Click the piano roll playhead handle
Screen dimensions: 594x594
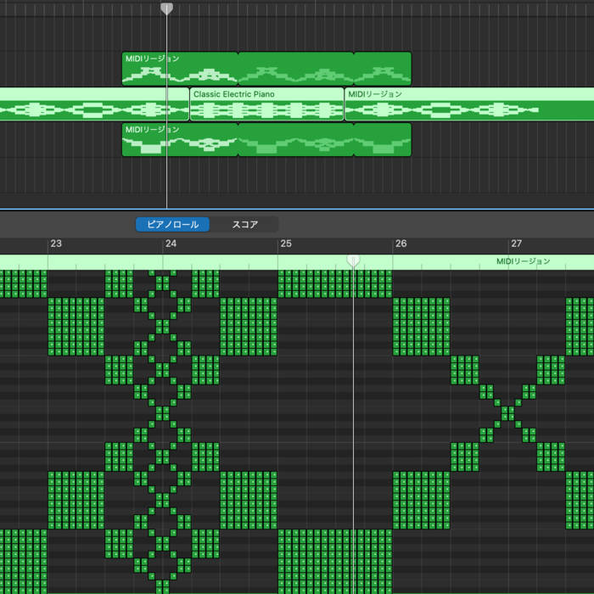pyautogui.click(x=354, y=260)
